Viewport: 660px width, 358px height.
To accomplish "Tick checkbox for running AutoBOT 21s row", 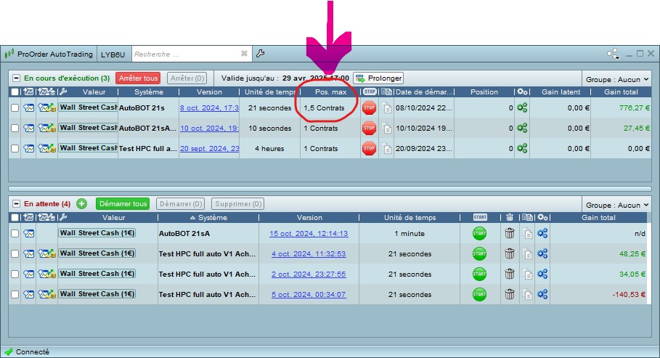I will 15,107.
